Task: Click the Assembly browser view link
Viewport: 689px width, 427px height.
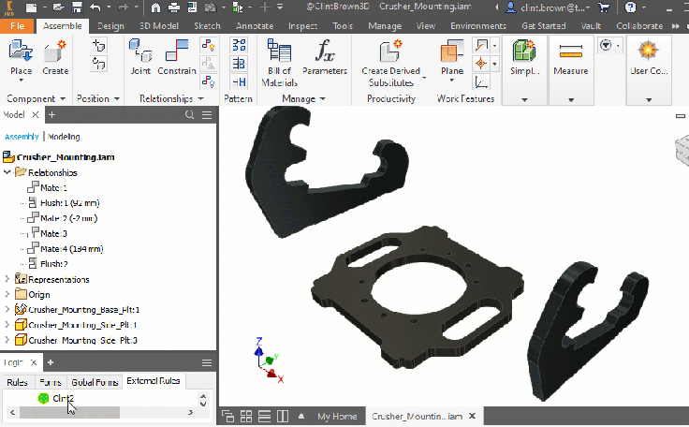Action: point(22,137)
